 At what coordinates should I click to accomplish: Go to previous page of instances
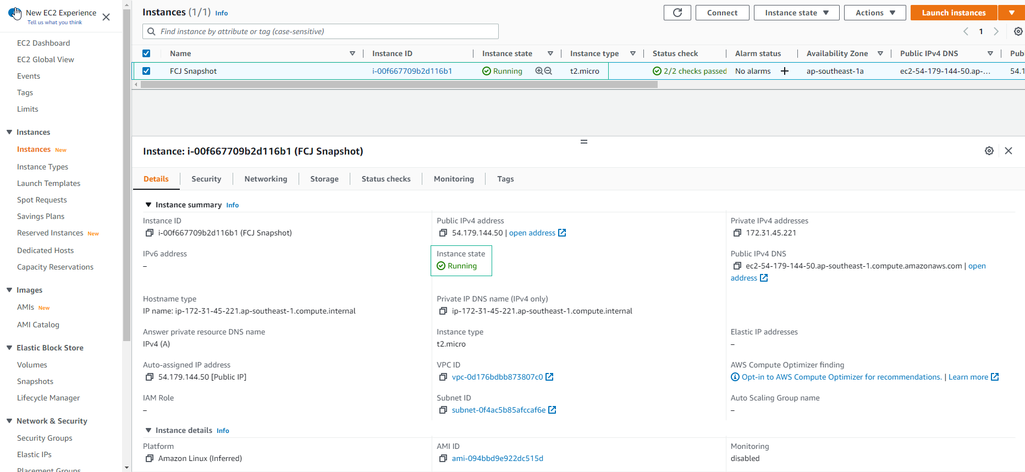coord(966,31)
